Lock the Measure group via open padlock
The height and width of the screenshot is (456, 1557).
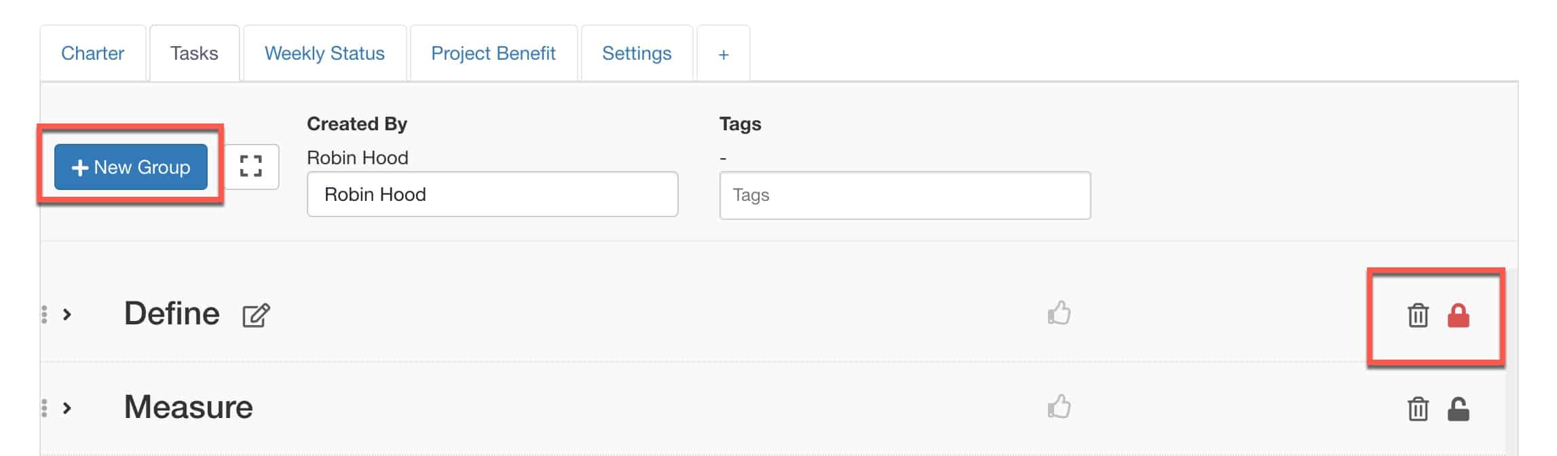pyautogui.click(x=1458, y=409)
